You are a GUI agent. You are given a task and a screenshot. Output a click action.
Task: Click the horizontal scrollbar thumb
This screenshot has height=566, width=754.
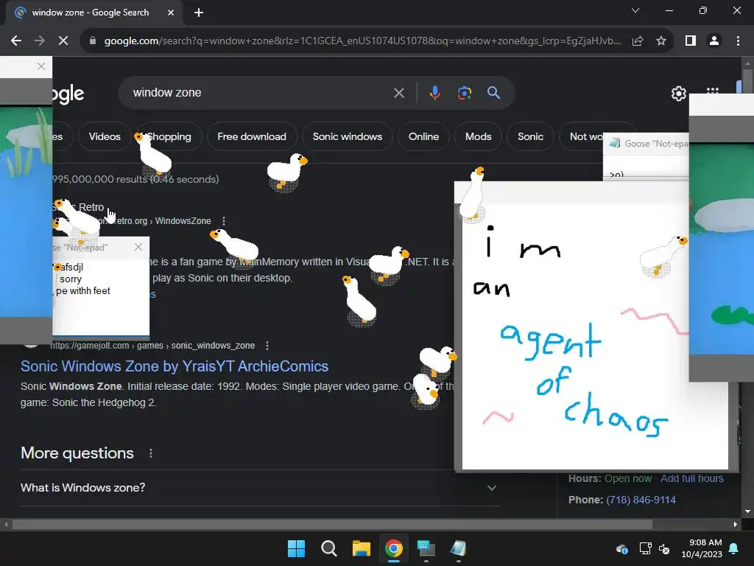332,524
